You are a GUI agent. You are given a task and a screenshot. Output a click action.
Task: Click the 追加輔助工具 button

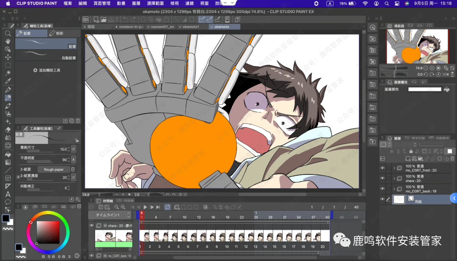[x=47, y=70]
